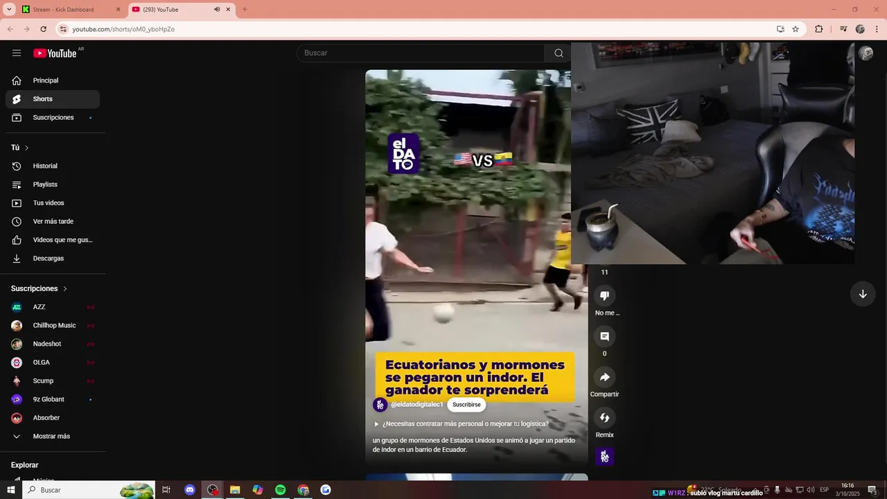
Task: Bookmark this page with star icon
Action: click(x=796, y=29)
